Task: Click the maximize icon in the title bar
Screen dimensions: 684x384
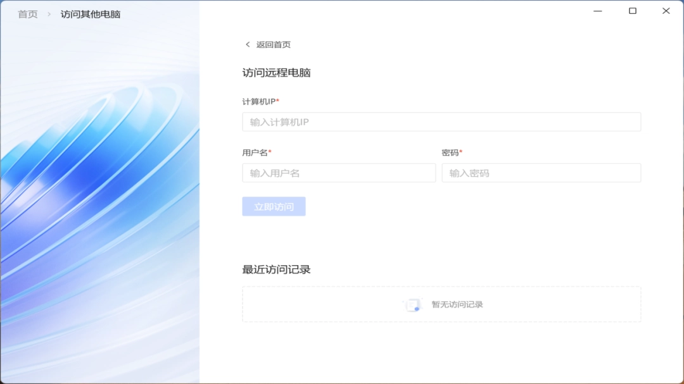Action: pos(631,11)
